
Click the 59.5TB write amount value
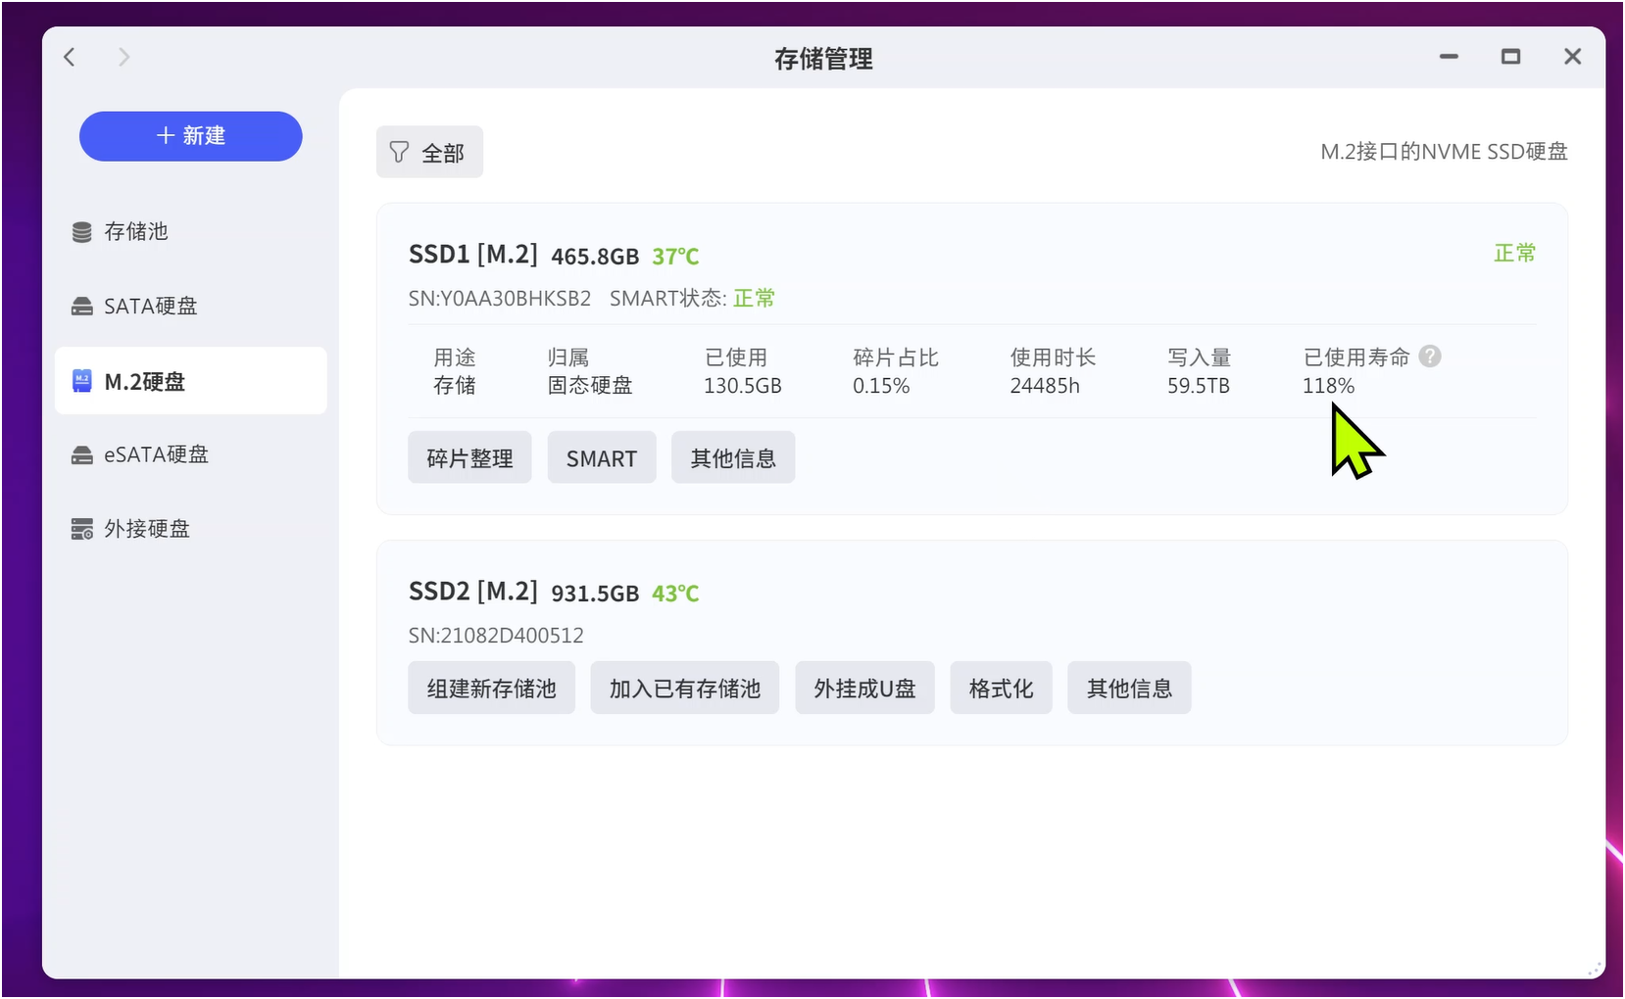point(1198,386)
